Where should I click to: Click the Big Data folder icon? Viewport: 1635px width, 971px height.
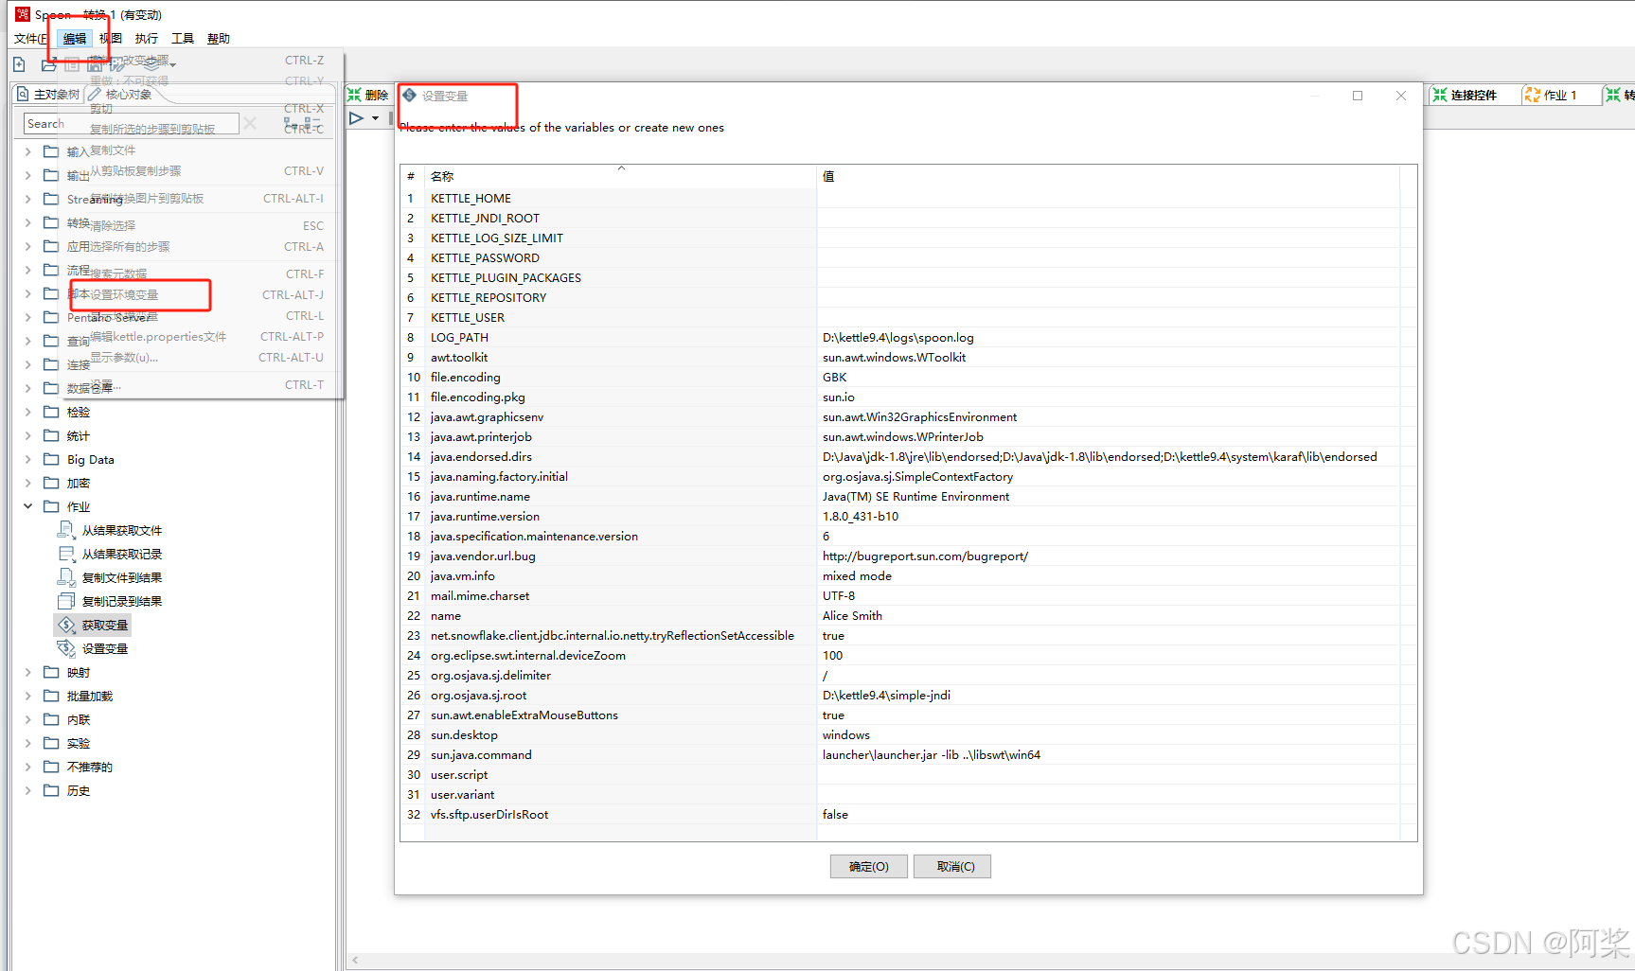coord(51,459)
